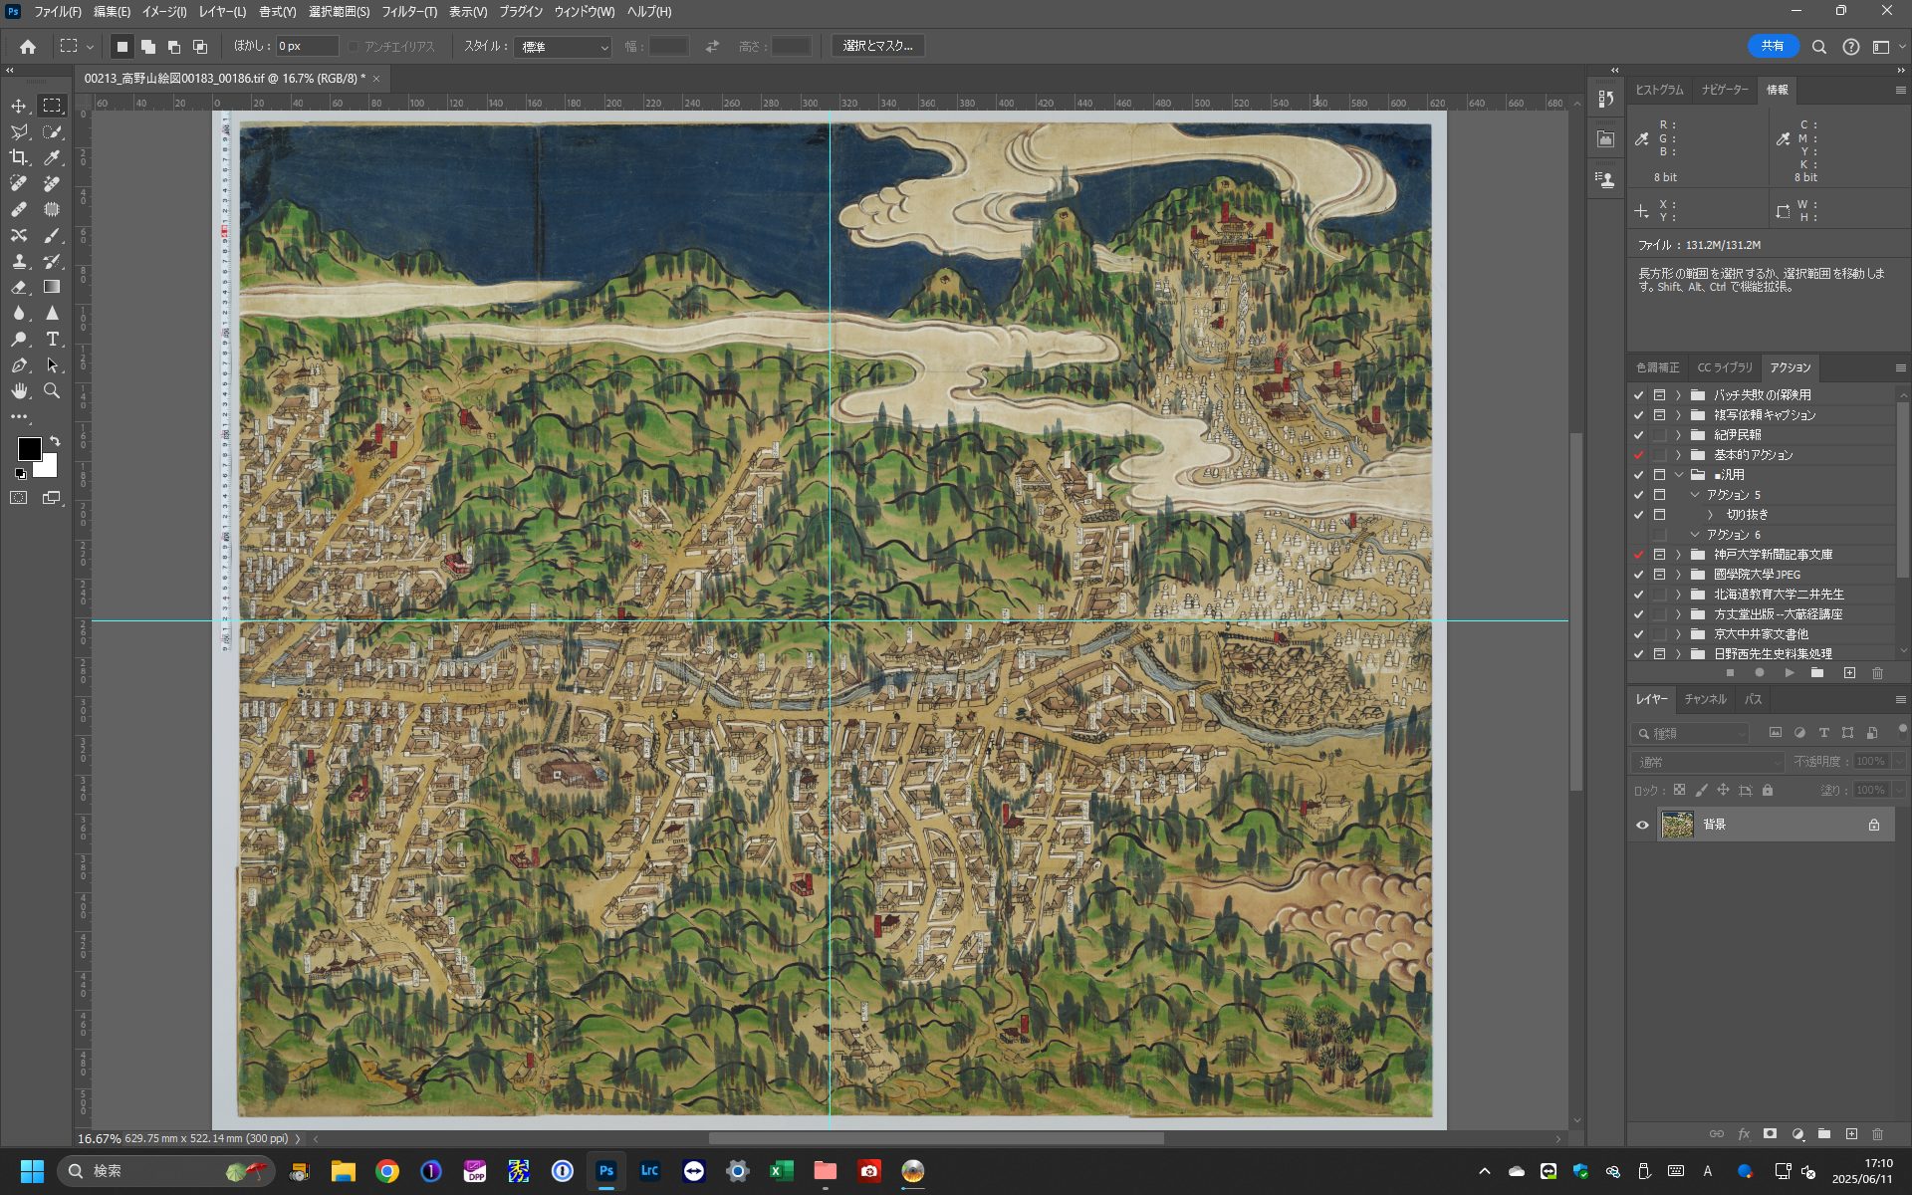The width and height of the screenshot is (1912, 1195).
Task: Collapse アクション 6 in Actions panel
Action: [1695, 535]
